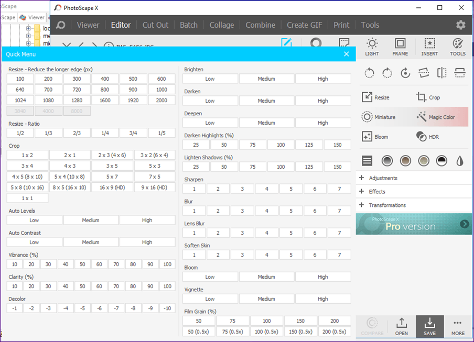474x342 pixels.
Task: Apply Brighten at Medium level
Action: 266,79
